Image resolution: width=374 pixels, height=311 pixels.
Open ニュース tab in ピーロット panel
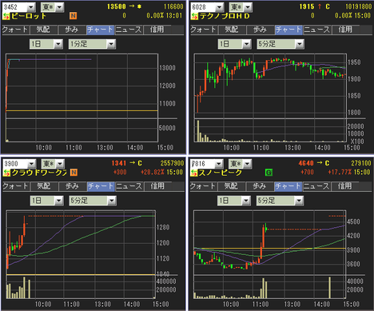click(x=129, y=30)
